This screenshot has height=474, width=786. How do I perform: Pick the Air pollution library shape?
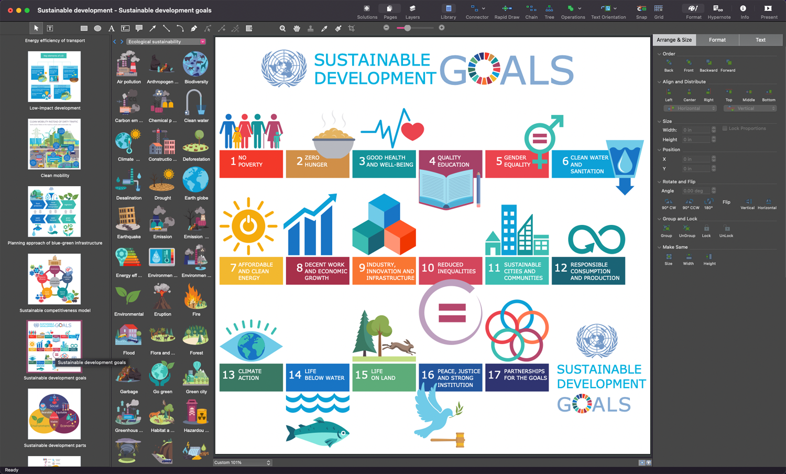128,68
